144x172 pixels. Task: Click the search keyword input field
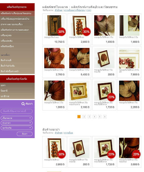pos(16,111)
